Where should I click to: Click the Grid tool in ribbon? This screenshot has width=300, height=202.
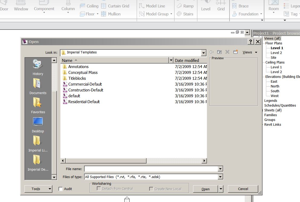coord(221,6)
